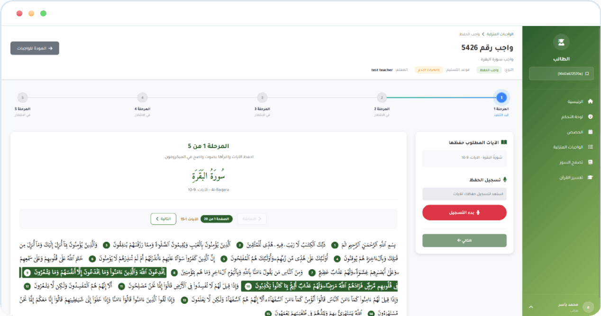
Task: Open لوحة التحكم via its dashboard icon
Action: [x=590, y=116]
